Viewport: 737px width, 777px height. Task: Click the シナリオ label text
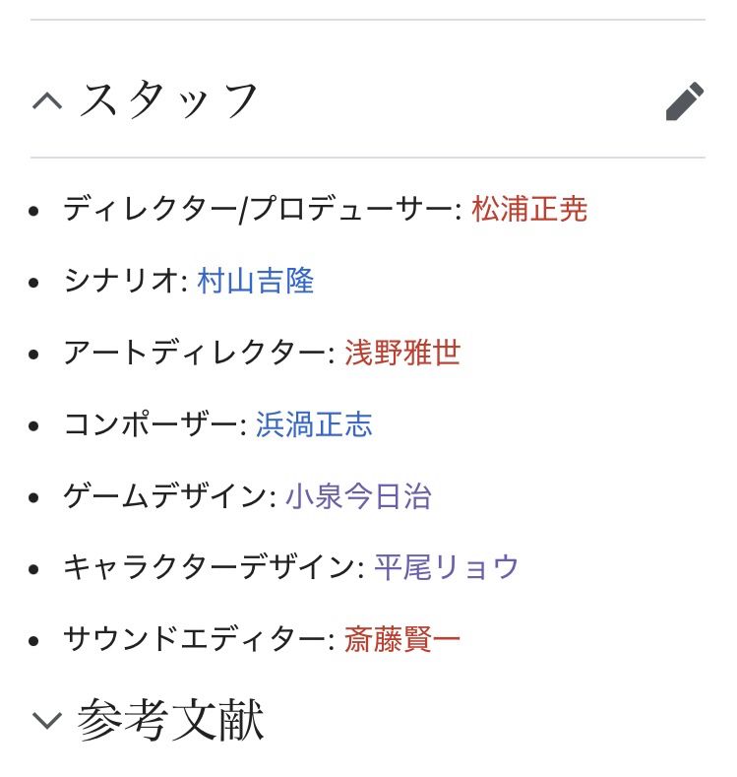coord(121,281)
